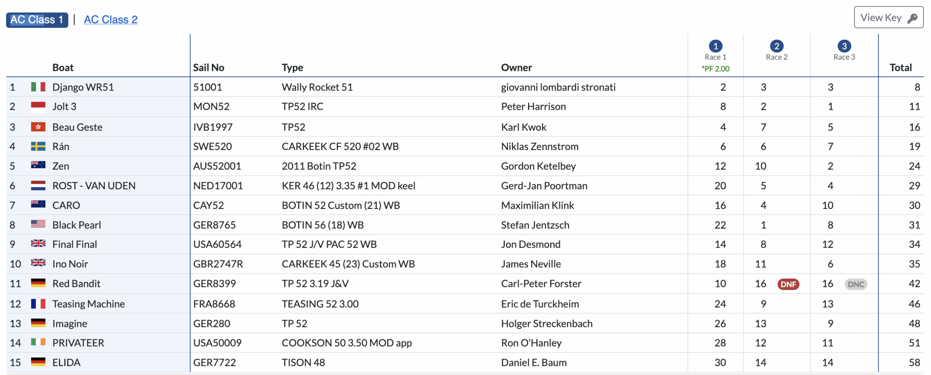
Task: Click the French flag beside Teasing Machine
Action: (x=38, y=304)
